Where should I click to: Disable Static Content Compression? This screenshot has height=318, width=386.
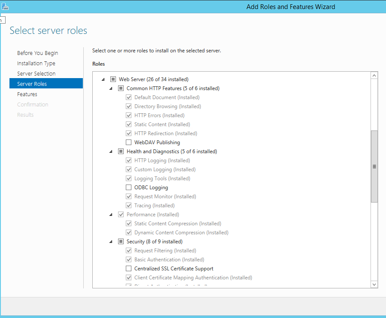coord(128,223)
